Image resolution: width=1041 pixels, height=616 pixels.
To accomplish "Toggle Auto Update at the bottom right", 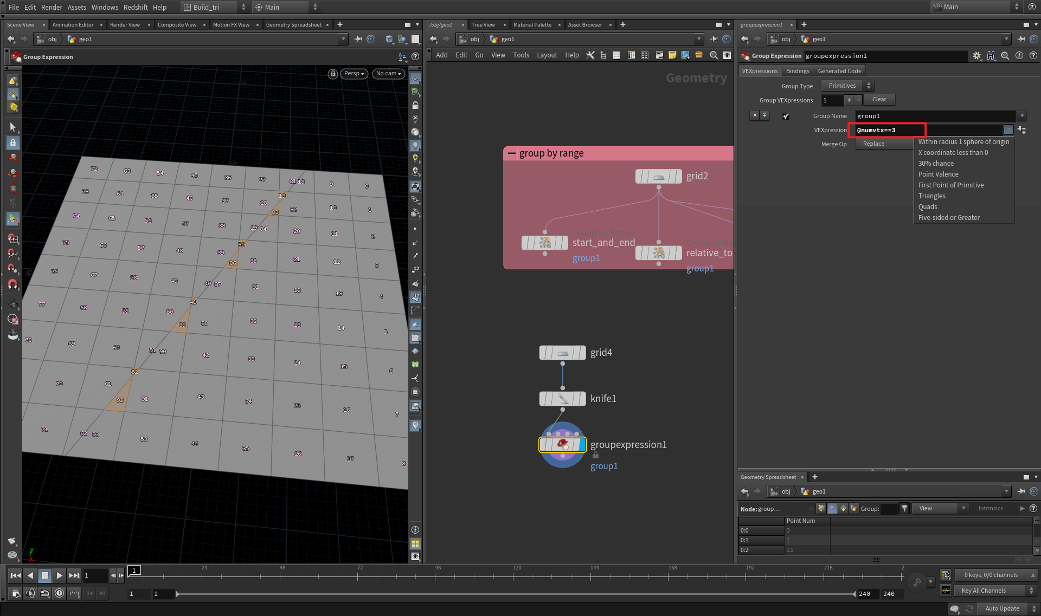I will pyautogui.click(x=1002, y=608).
